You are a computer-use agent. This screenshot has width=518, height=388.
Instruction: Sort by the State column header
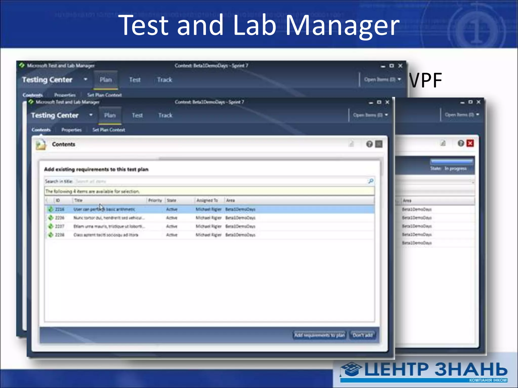pos(180,200)
